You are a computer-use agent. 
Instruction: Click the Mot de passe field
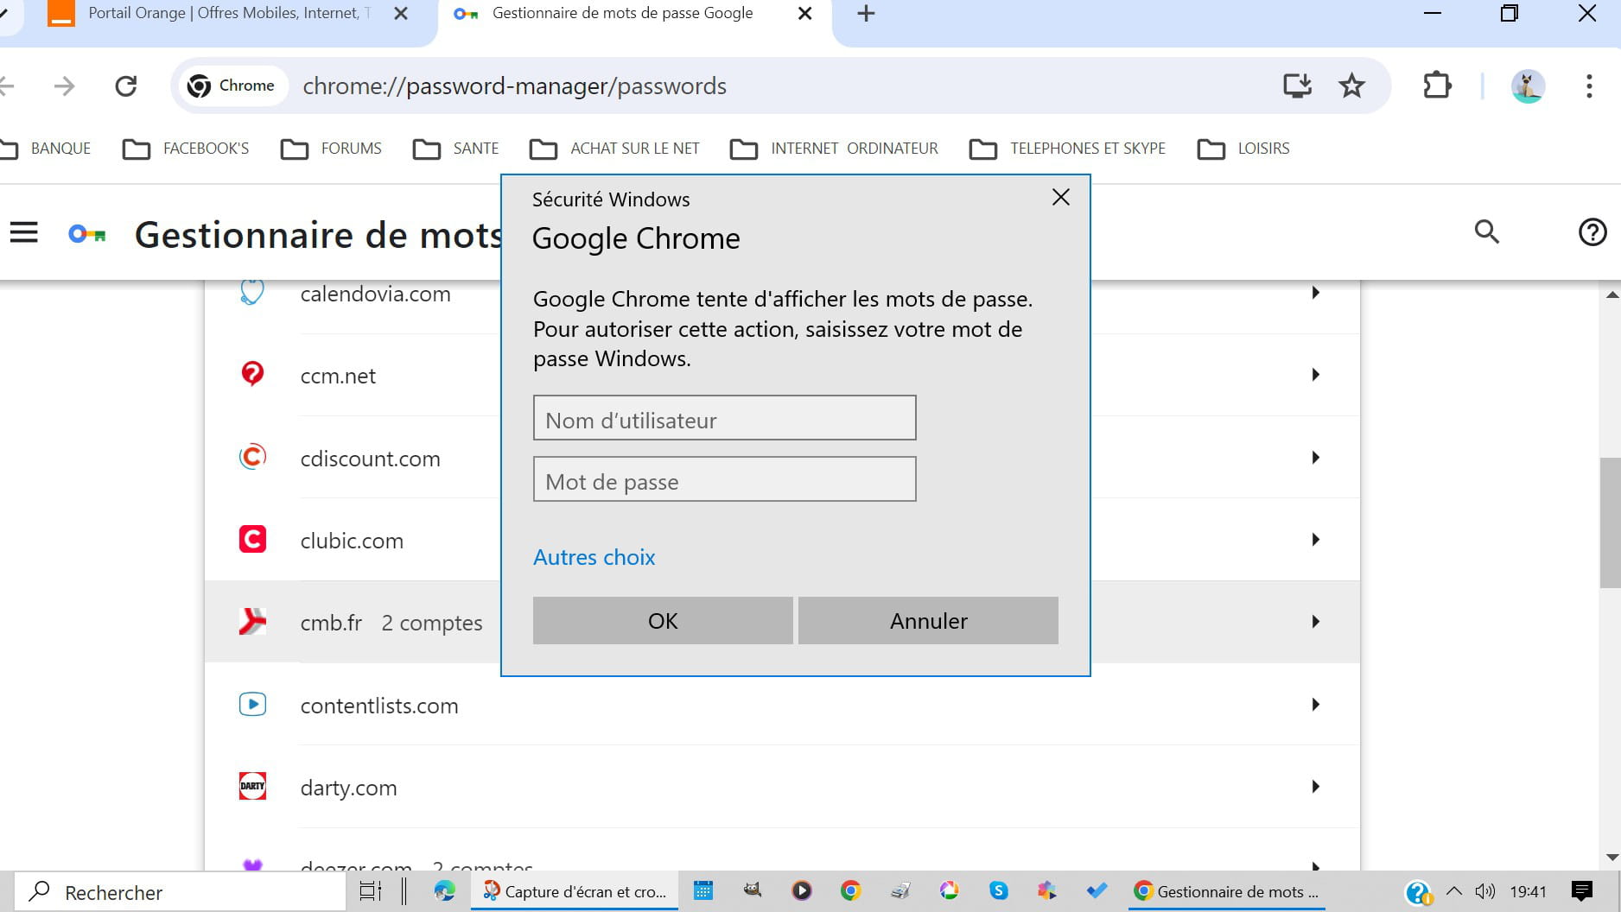[724, 479]
